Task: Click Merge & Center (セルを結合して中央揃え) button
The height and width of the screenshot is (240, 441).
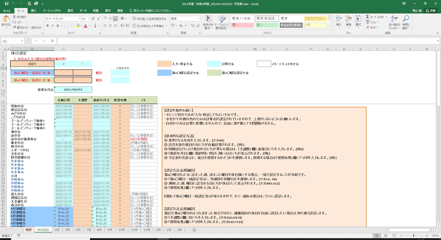Action: click(148, 26)
